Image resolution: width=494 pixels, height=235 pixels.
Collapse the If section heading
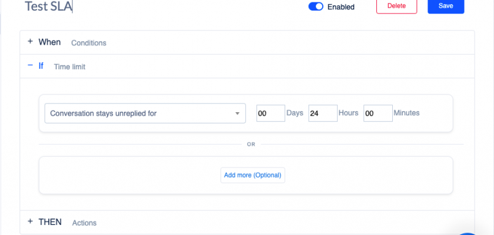[x=41, y=66]
